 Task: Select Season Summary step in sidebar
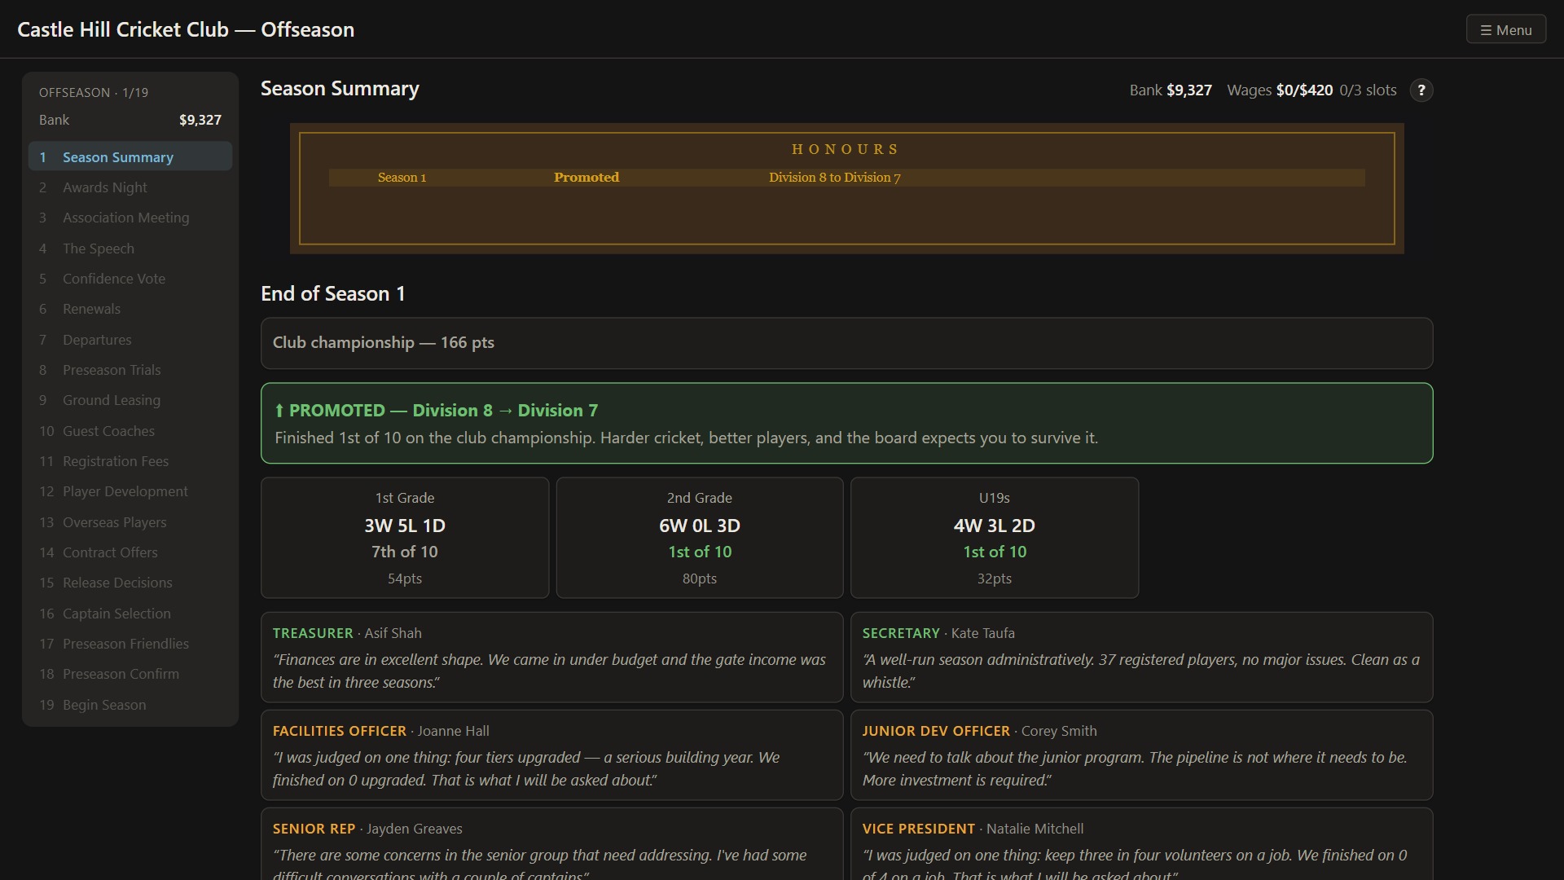[x=130, y=156]
